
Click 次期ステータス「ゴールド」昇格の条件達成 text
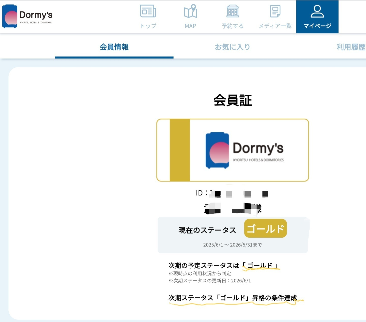233,298
